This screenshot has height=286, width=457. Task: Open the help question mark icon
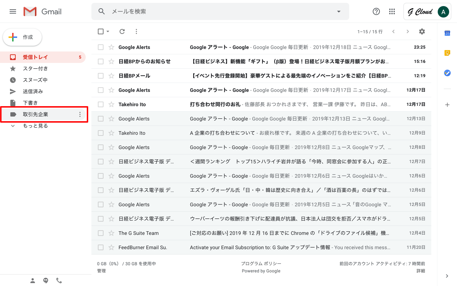[376, 11]
